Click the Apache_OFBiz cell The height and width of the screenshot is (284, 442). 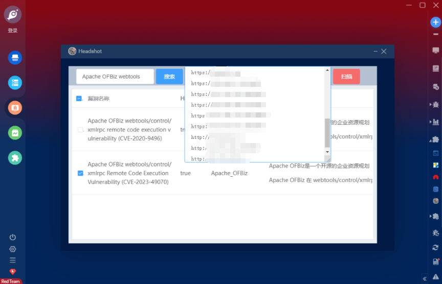(229, 173)
